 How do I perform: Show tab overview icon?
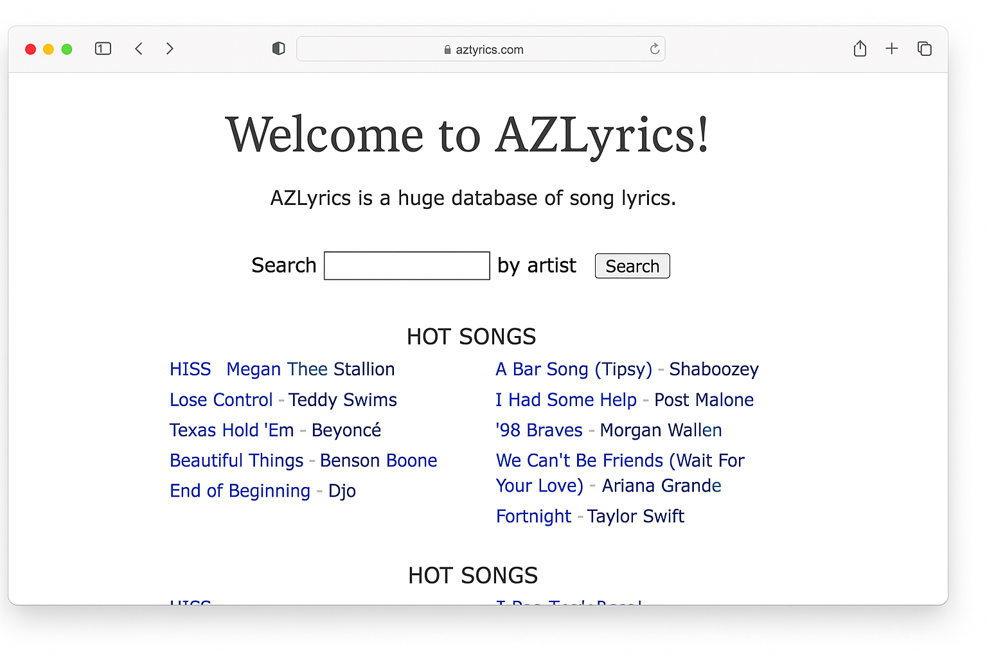924,49
